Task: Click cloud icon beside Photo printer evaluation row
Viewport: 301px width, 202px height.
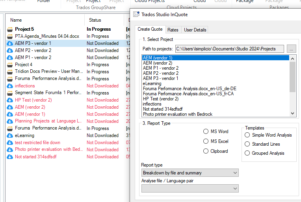Action: (x=10, y=150)
